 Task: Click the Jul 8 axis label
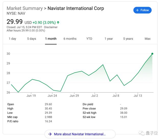pos(116,96)
